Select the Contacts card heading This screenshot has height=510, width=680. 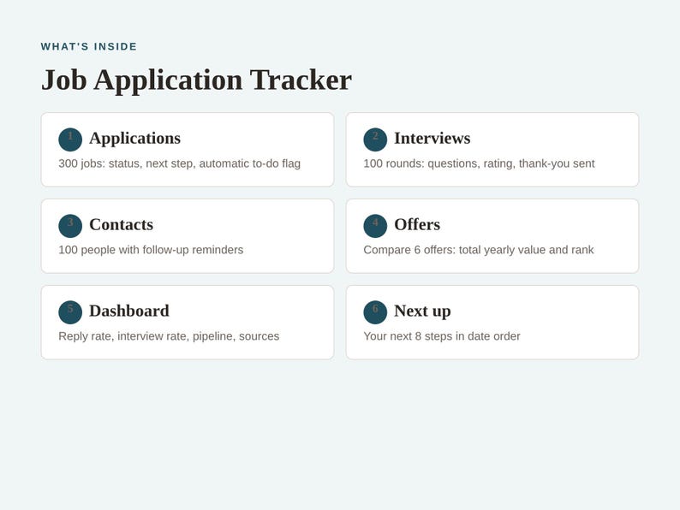point(121,224)
